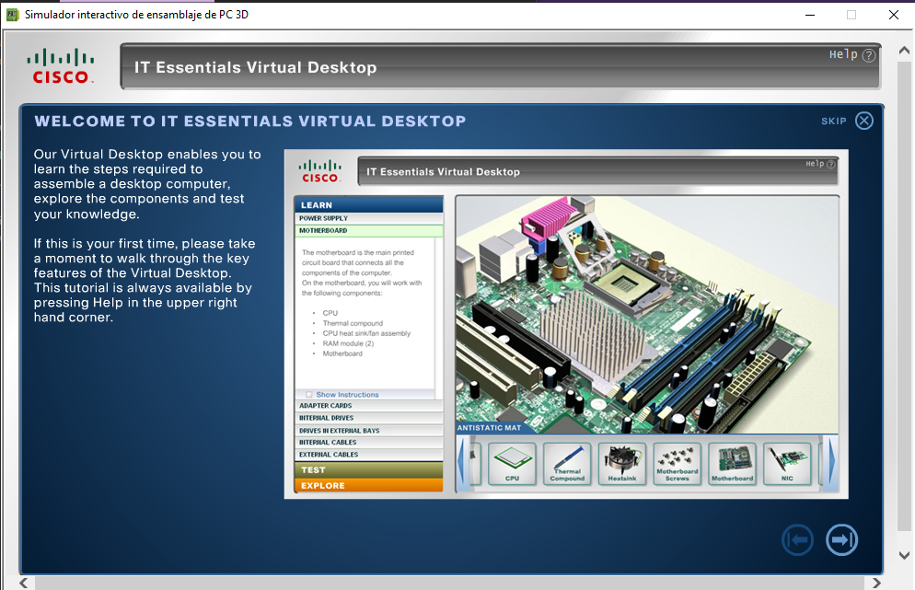Image resolution: width=915 pixels, height=590 pixels.
Task: Open the EXPLORE section in the preview panel
Action: coord(369,486)
